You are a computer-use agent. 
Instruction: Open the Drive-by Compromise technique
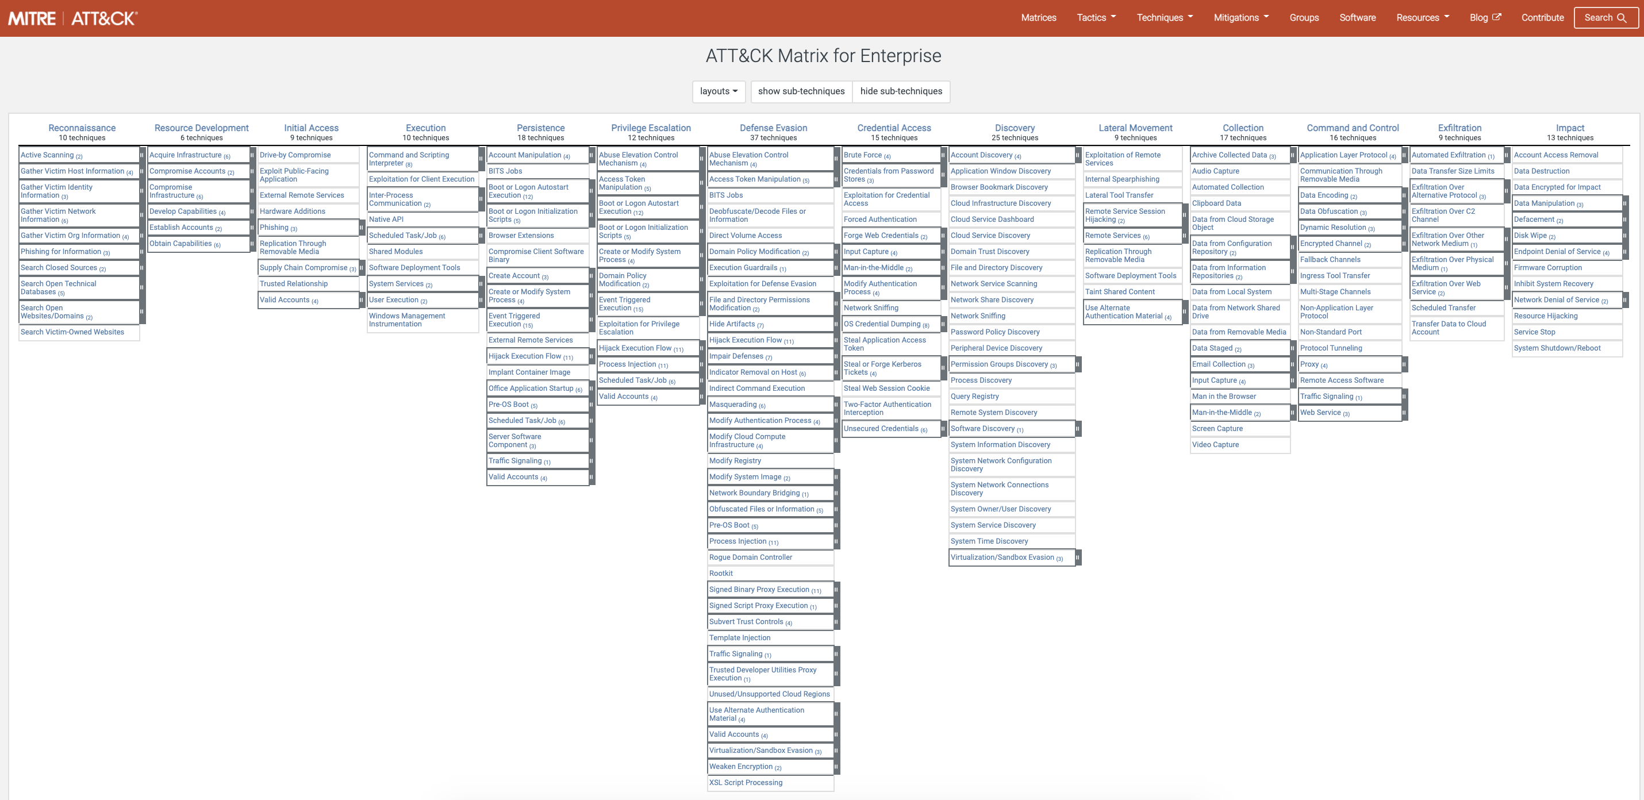pos(295,155)
